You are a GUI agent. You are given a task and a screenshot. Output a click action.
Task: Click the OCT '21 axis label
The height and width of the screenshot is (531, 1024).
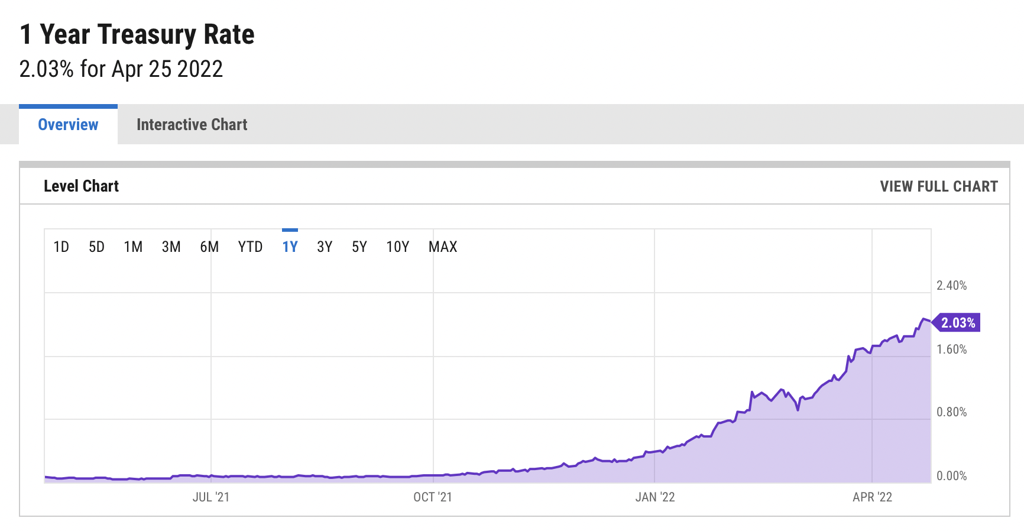[x=433, y=497]
